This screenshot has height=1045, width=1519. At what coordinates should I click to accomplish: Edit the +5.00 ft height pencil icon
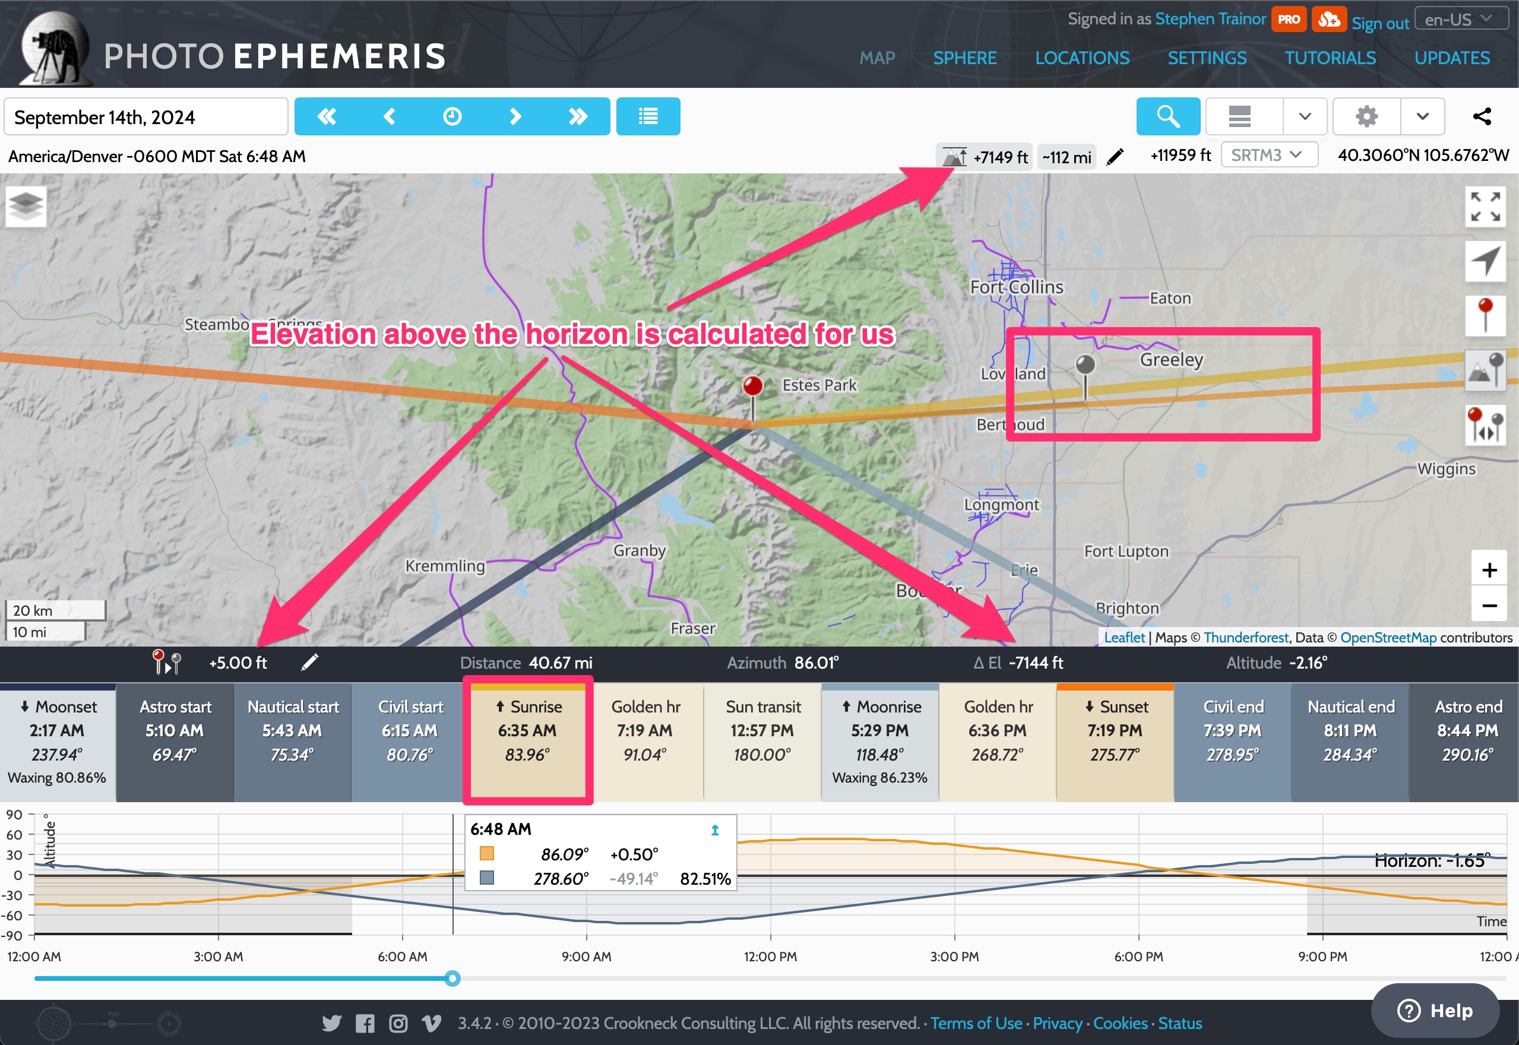[310, 663]
